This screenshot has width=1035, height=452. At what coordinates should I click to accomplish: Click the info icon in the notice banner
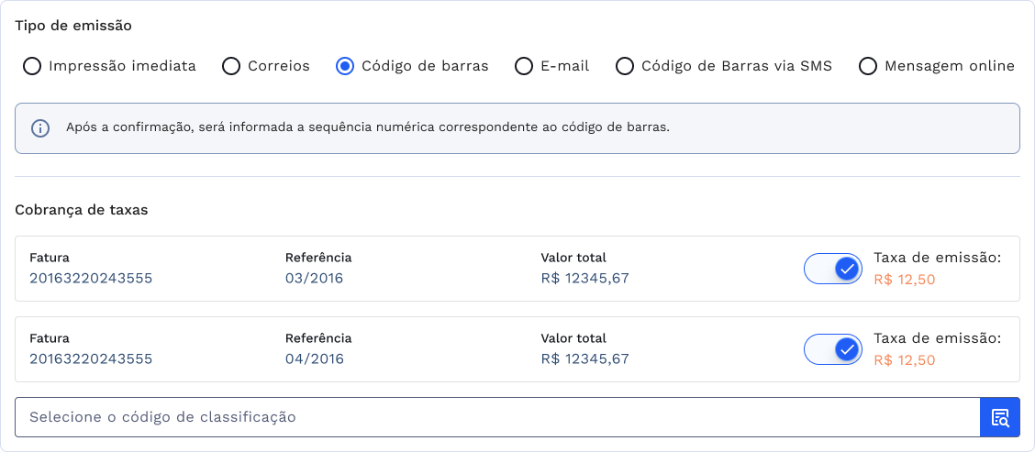coord(40,128)
